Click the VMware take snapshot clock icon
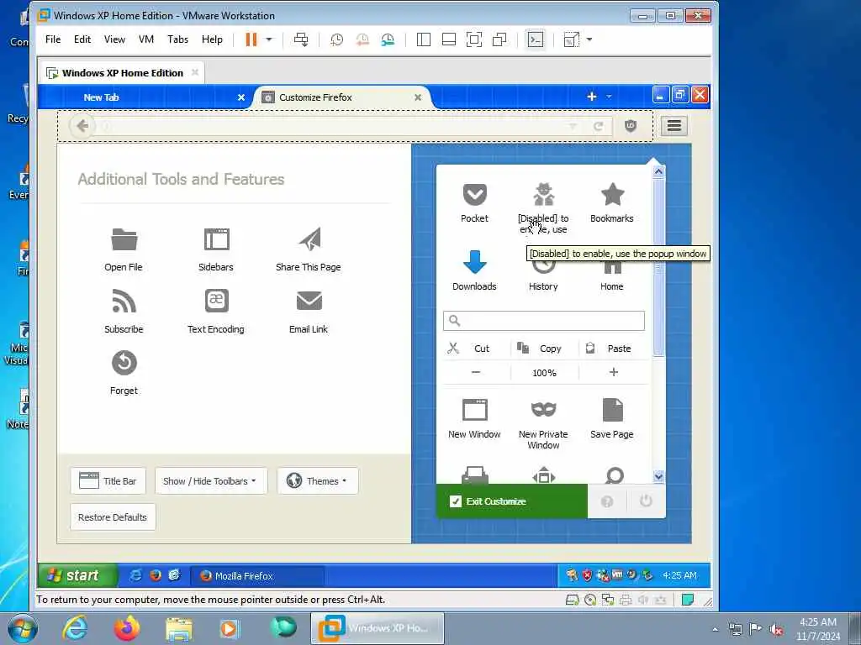Image resolution: width=861 pixels, height=645 pixels. pos(336,39)
